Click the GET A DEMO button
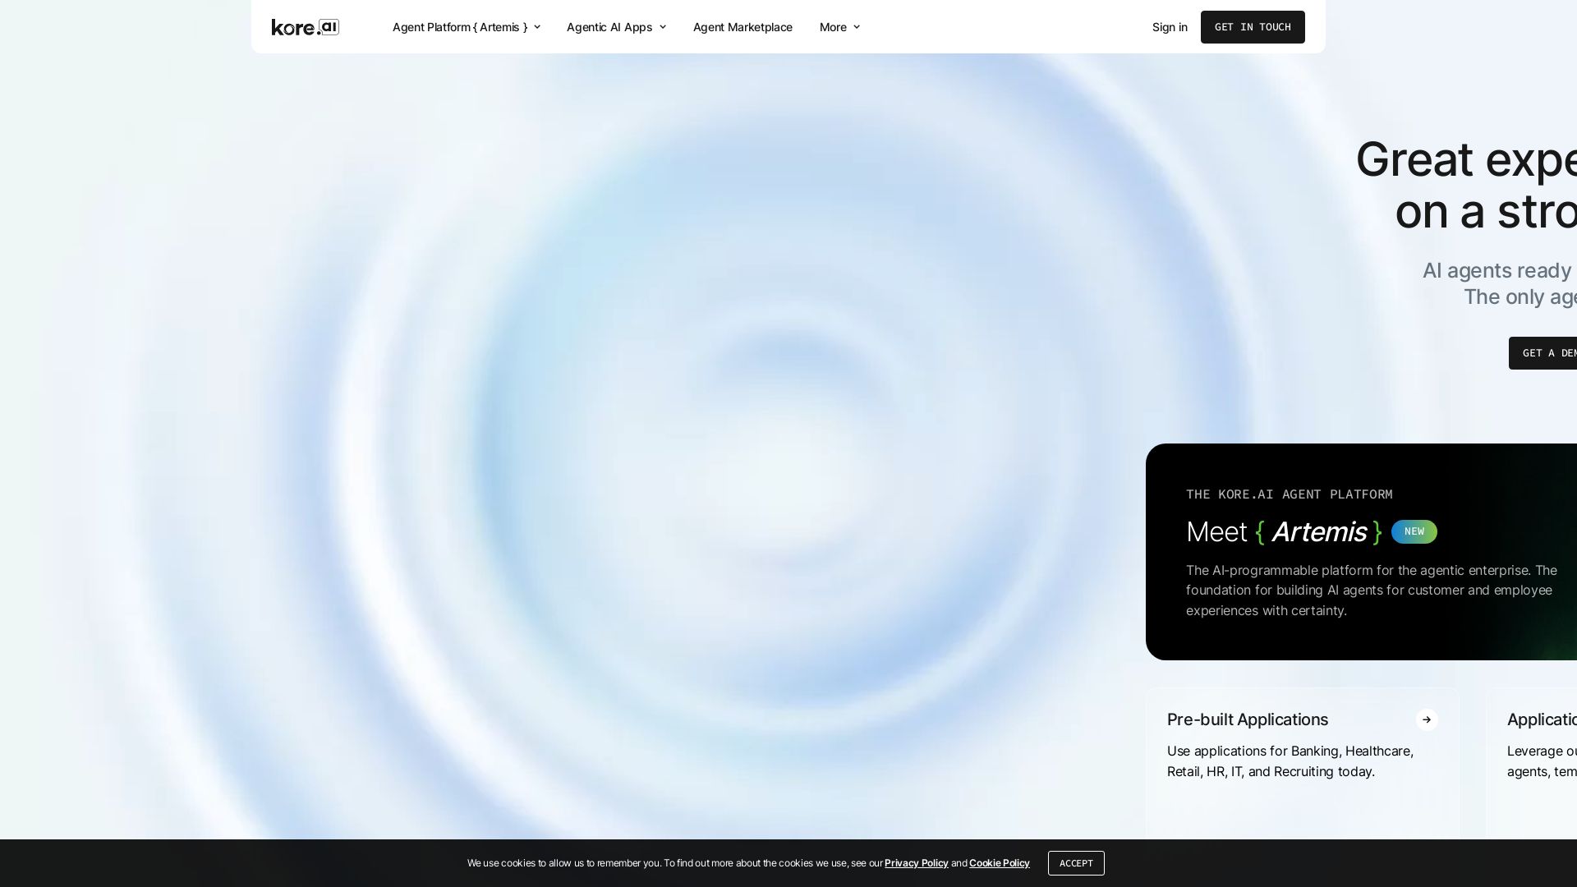 (1543, 353)
